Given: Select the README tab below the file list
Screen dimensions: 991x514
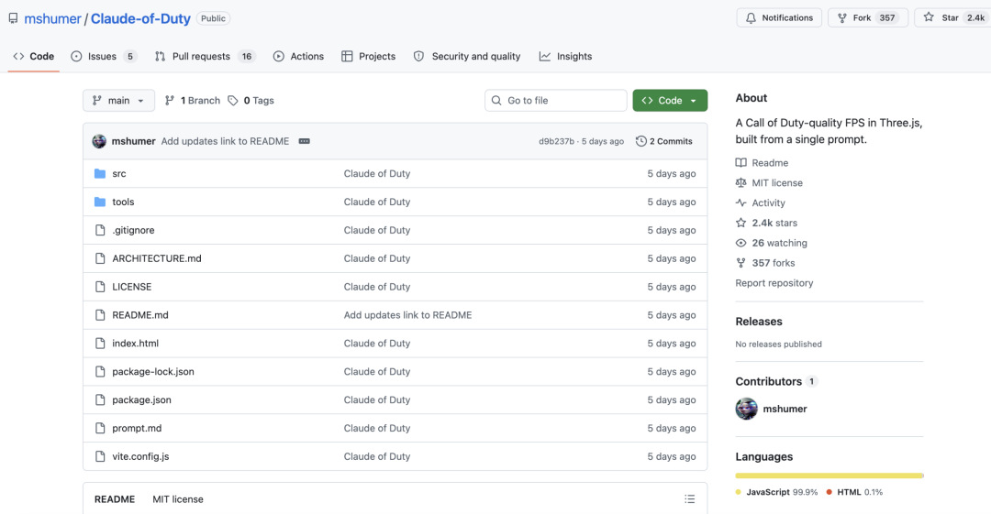Looking at the screenshot, I should pyautogui.click(x=115, y=499).
